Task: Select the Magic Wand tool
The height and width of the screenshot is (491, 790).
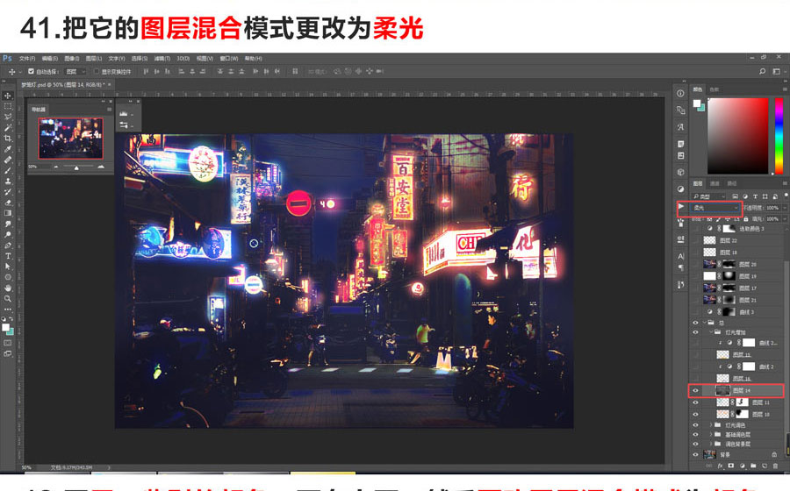Action: [x=8, y=128]
